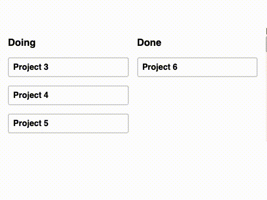Click the Project 4 card
Screen dimensions: 267x200
click(x=68, y=95)
